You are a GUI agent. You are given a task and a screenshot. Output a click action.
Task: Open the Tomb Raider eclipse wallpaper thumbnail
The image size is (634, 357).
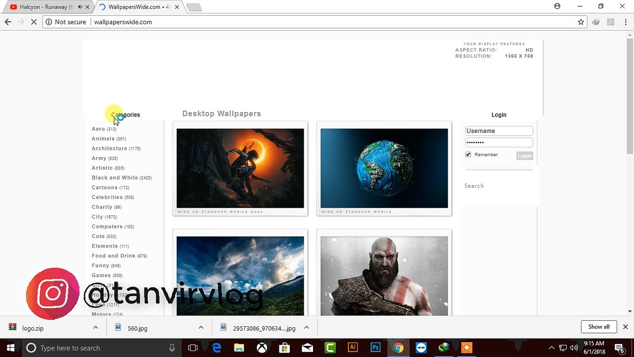pos(240,168)
